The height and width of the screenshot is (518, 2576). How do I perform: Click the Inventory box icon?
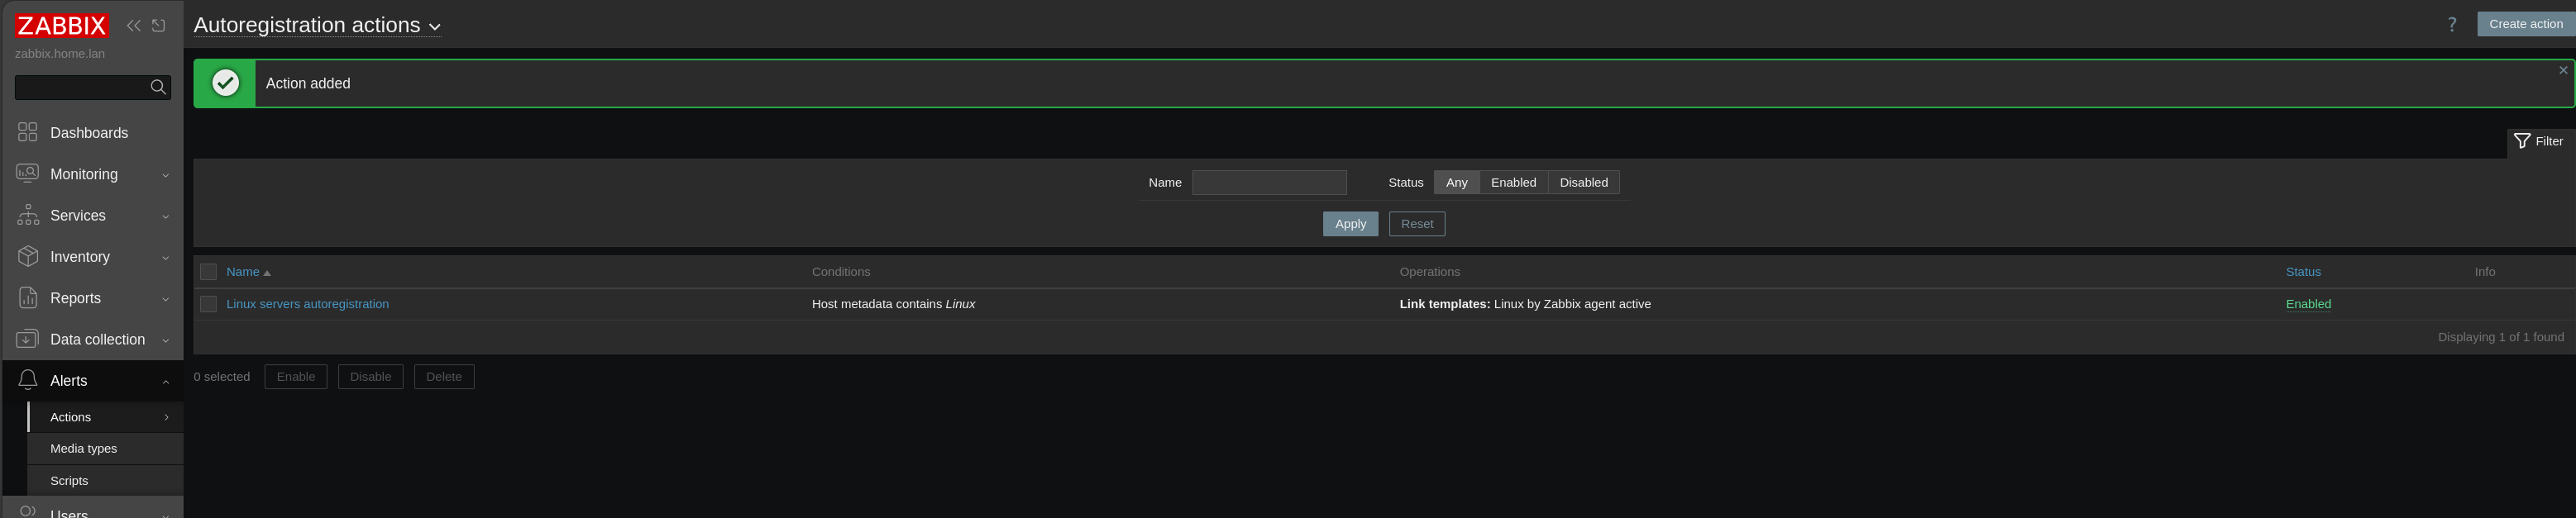[x=28, y=256]
